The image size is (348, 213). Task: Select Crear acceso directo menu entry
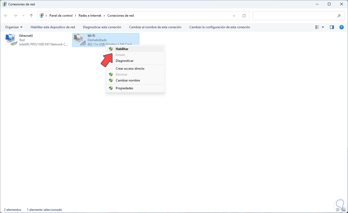click(135, 69)
